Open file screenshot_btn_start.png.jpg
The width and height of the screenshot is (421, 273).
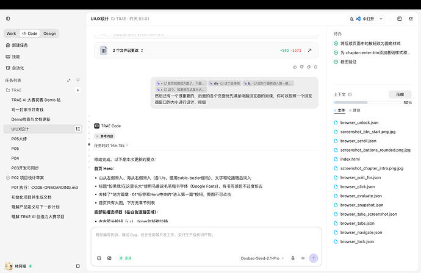pyautogui.click(x=368, y=132)
